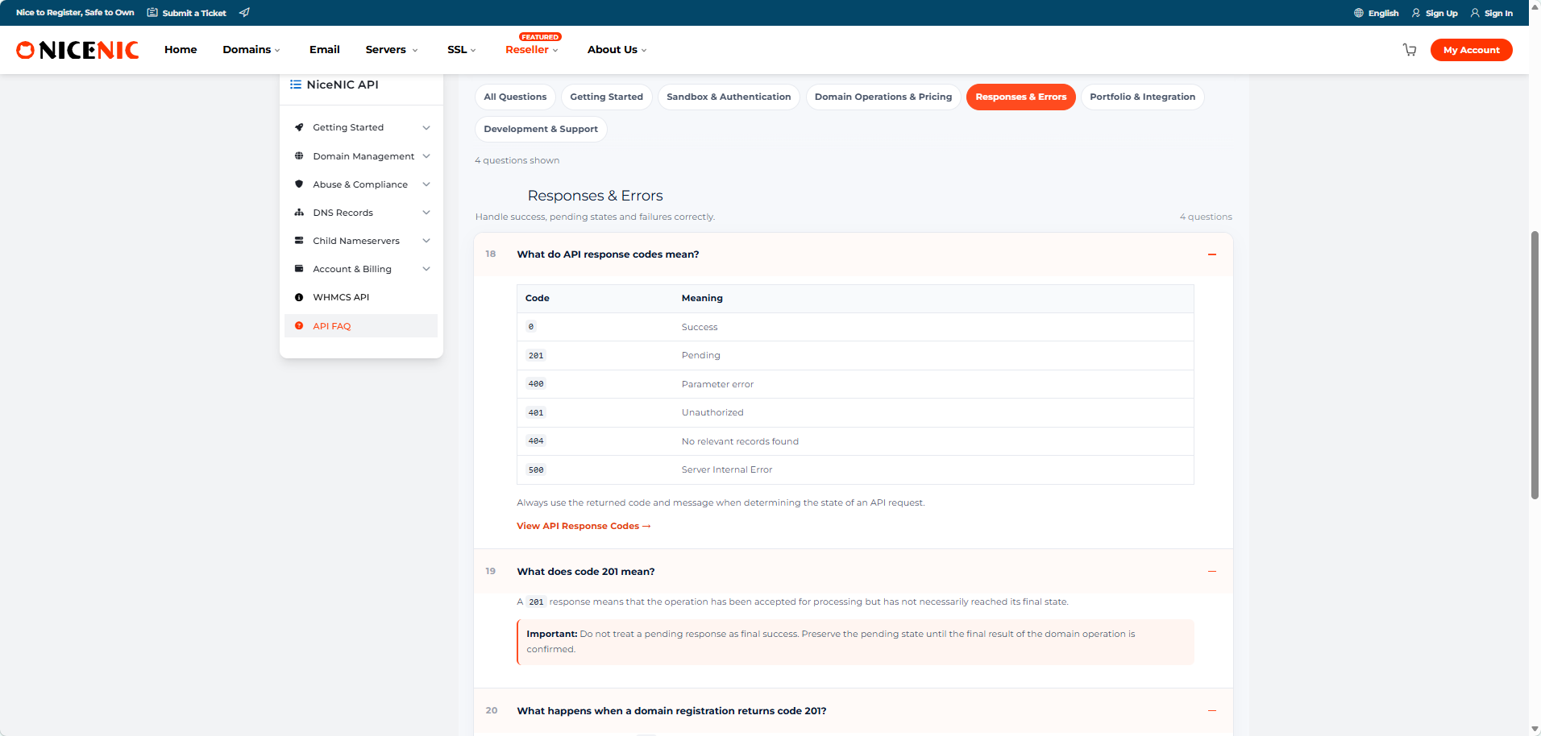The height and width of the screenshot is (736, 1541).
Task: Click the NiceNIC API list icon
Action: (296, 85)
